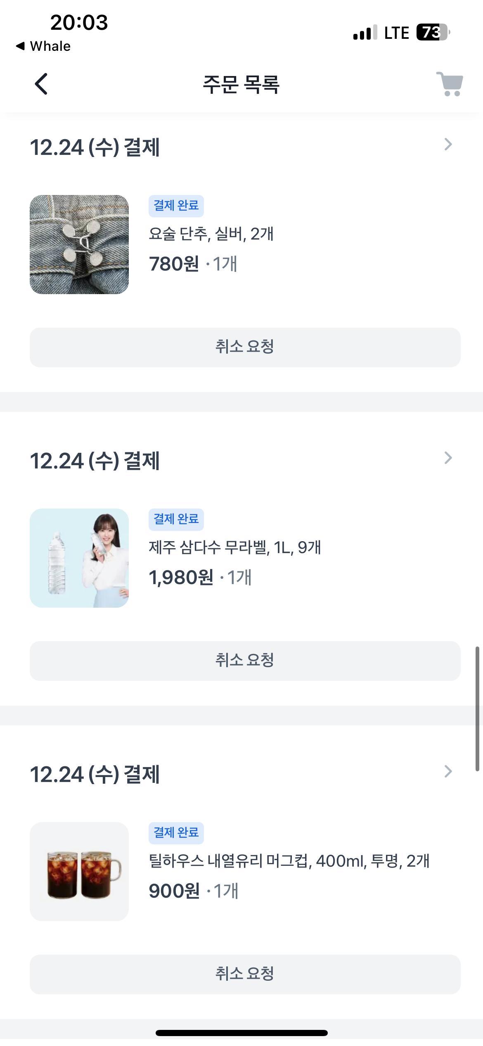Open details chevron for 머그컵 order

click(448, 772)
